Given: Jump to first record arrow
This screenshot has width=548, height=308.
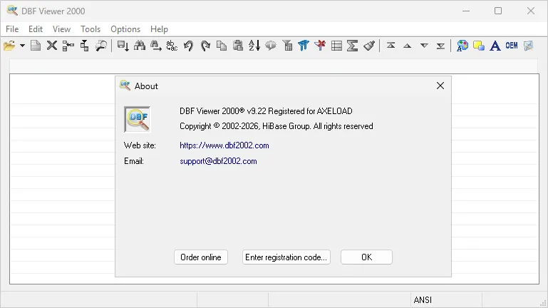Looking at the screenshot, I should [x=391, y=46].
